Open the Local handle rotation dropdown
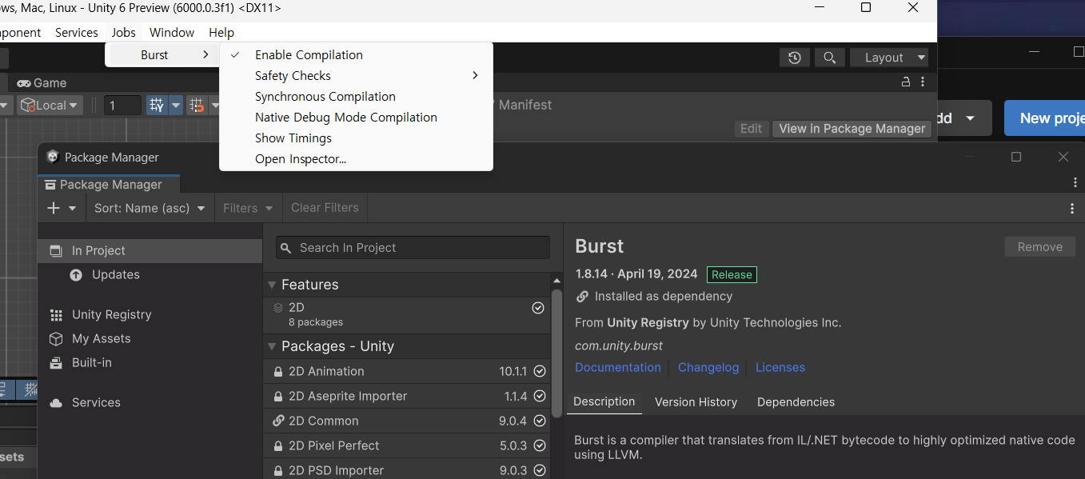This screenshot has width=1085, height=479. click(x=50, y=105)
